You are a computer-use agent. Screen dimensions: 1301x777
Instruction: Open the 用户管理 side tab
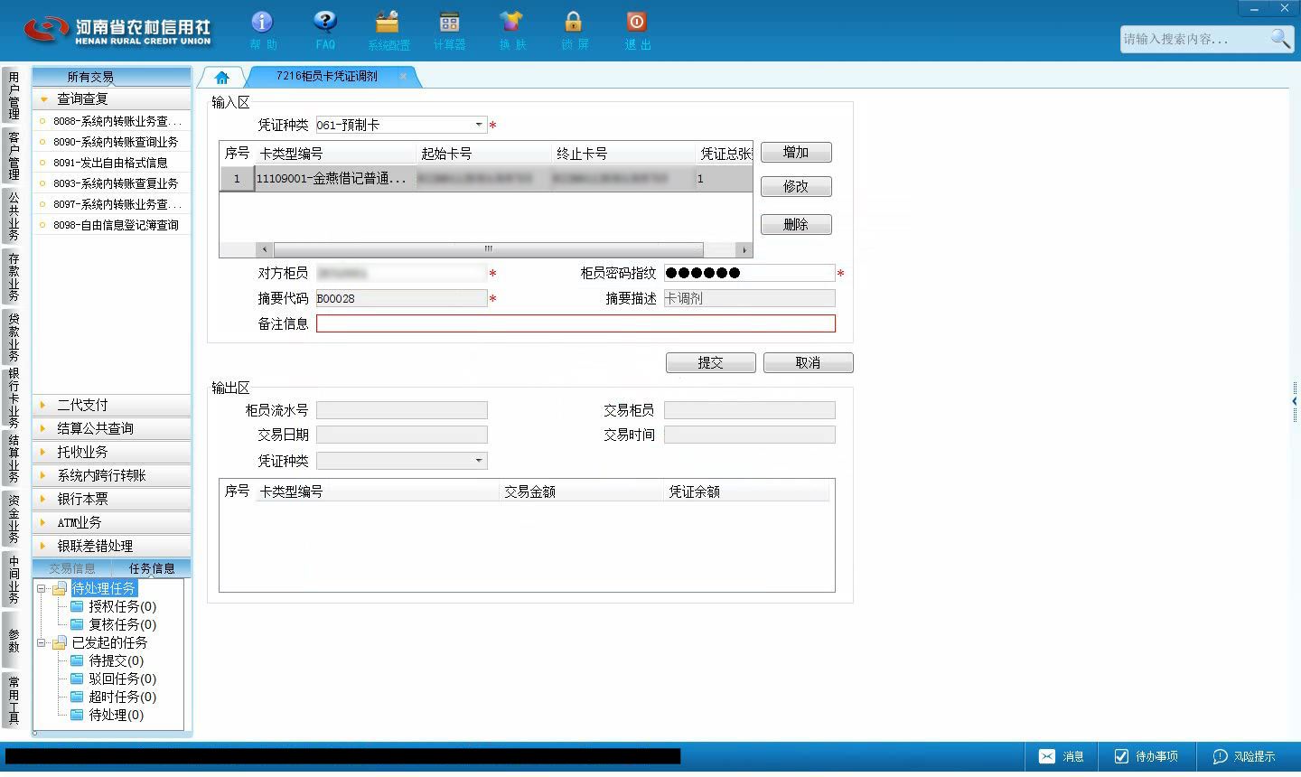point(14,96)
